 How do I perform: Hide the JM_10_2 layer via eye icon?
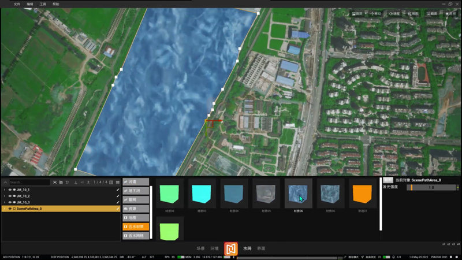(10, 196)
